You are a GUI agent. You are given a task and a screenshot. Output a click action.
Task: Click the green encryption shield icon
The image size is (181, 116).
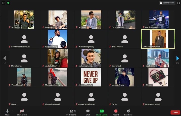[x=8, y=3]
